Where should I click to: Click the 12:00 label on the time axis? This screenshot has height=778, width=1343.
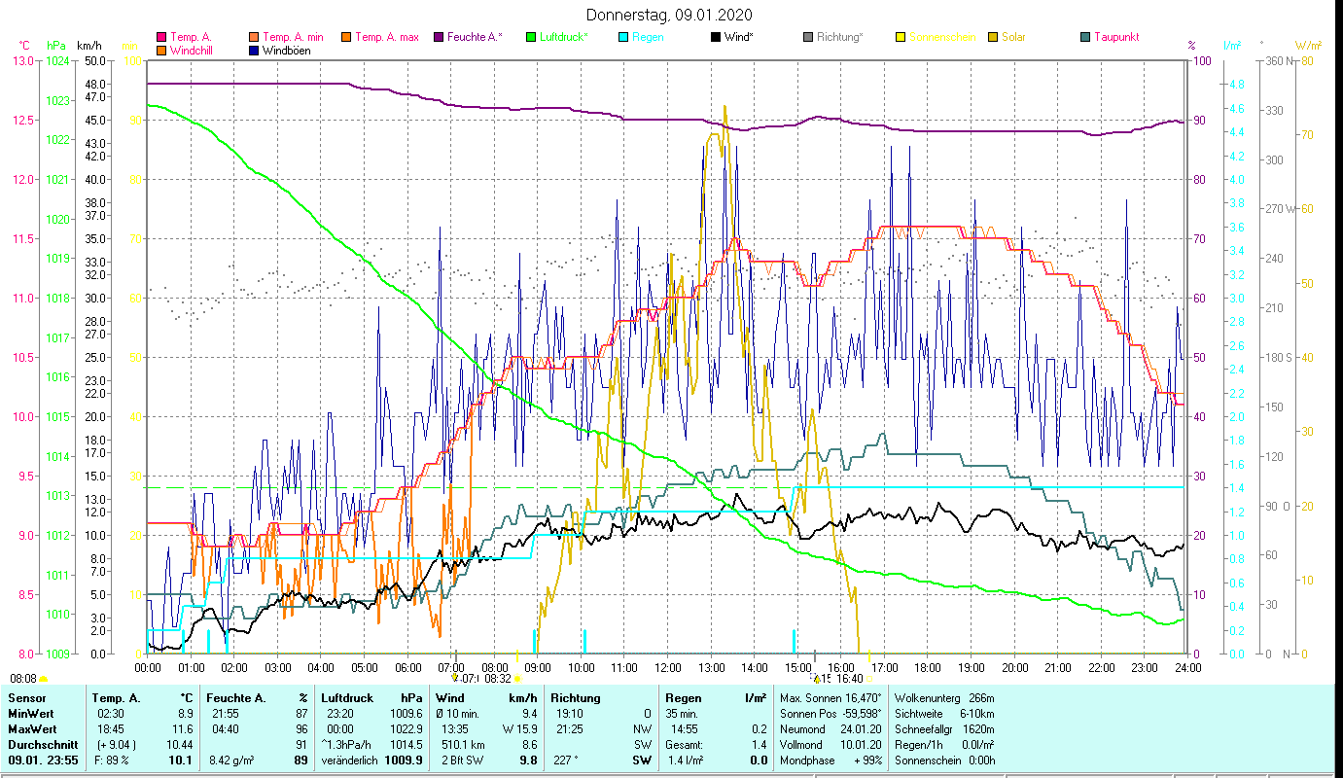tap(668, 667)
